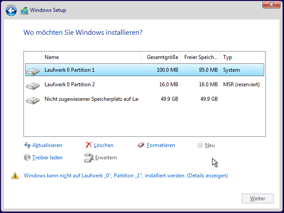Close the Windows Setup window
The image size is (284, 213).
coord(271,4)
